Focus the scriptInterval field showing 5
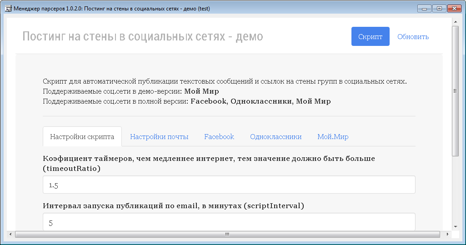The height and width of the screenshot is (245, 466). tap(229, 222)
